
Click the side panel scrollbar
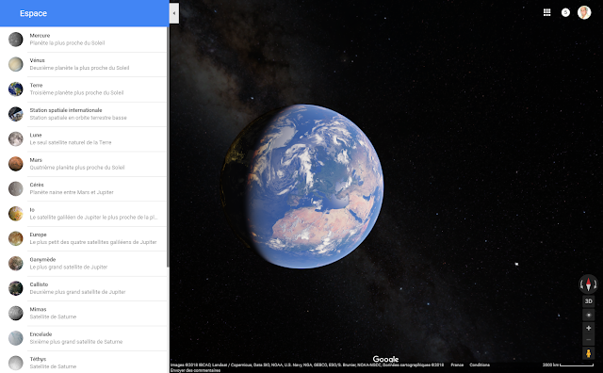[x=168, y=147]
